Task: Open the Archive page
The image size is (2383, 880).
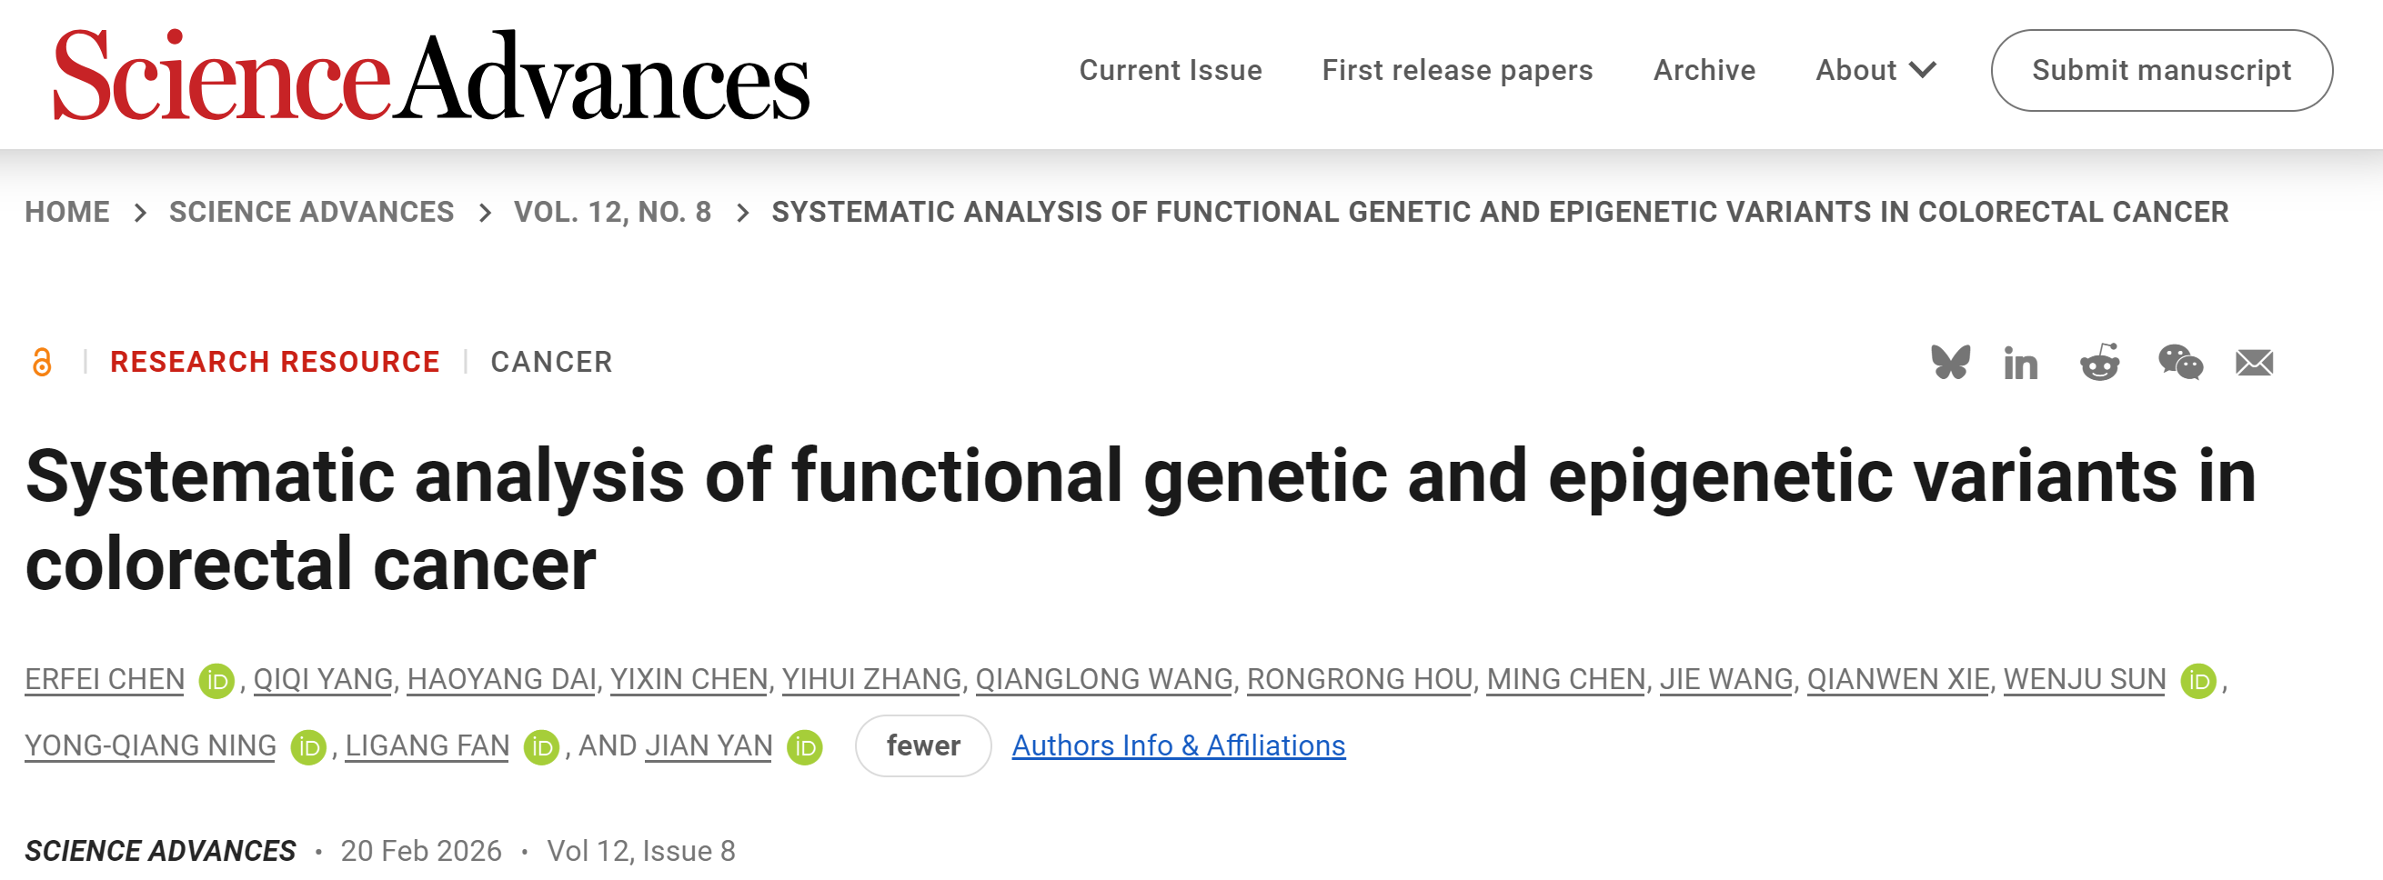Action: coord(1704,70)
